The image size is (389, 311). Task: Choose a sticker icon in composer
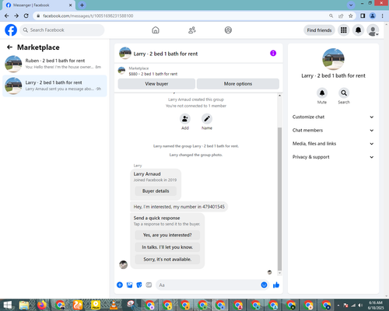139,285
